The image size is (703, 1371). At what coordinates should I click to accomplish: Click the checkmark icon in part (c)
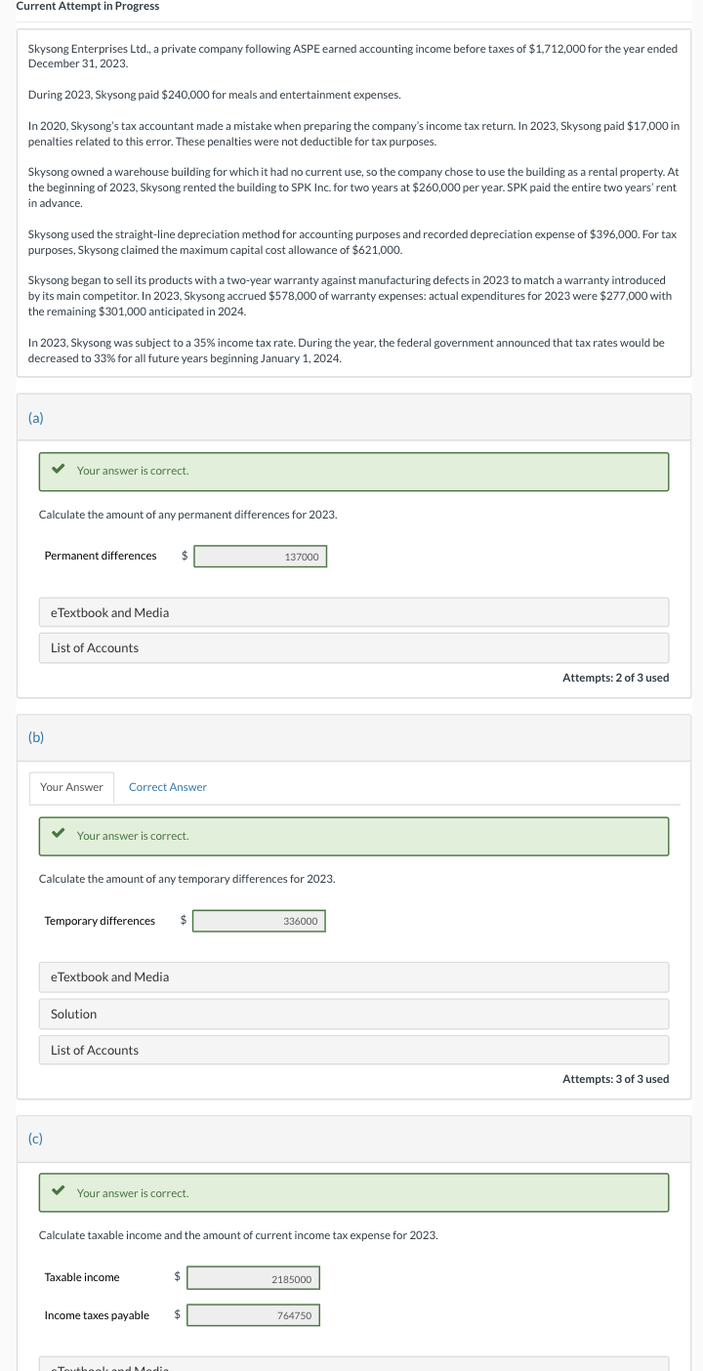click(x=59, y=1192)
